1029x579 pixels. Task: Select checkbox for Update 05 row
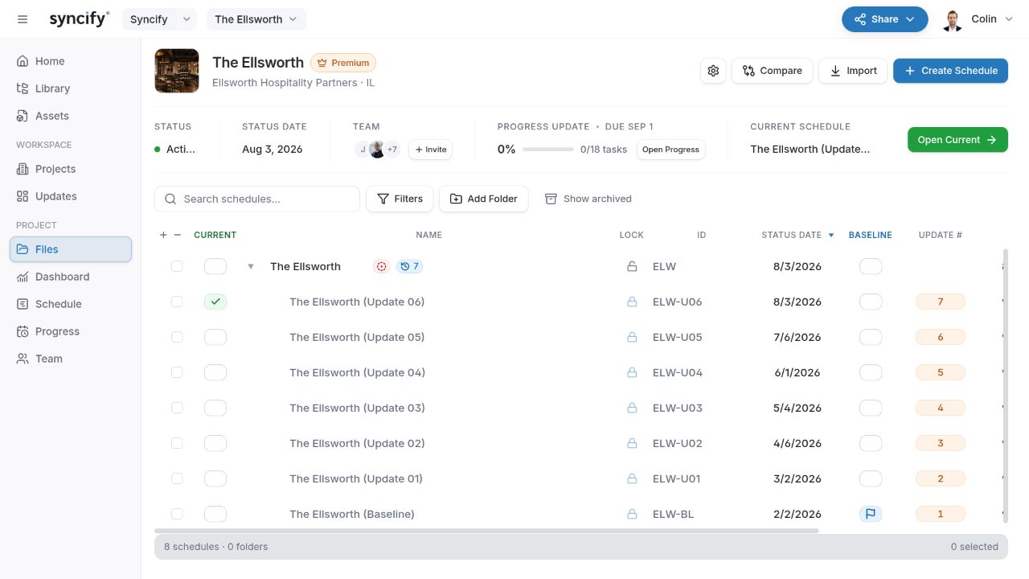177,337
